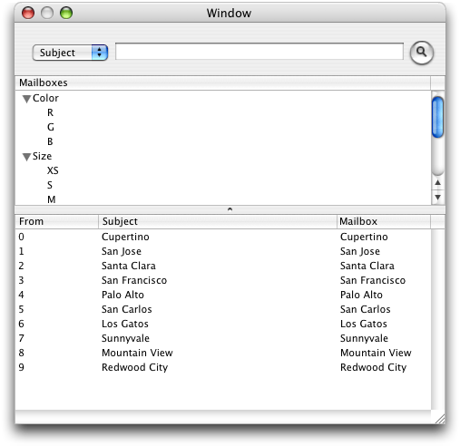Click Sunnyvale in the Mailbox column

coord(364,338)
